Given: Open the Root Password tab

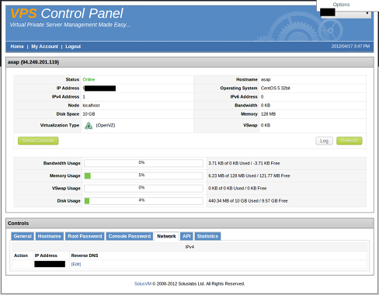Looking at the screenshot, I should (85, 236).
